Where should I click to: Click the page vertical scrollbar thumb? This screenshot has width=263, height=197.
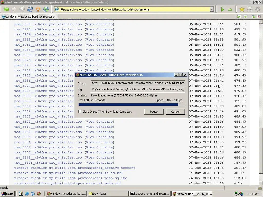point(261,150)
